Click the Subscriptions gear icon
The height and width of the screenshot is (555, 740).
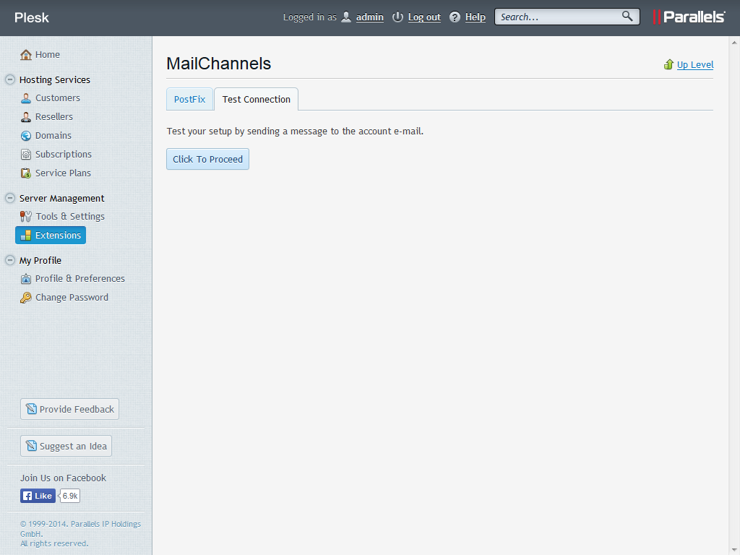pyautogui.click(x=26, y=155)
